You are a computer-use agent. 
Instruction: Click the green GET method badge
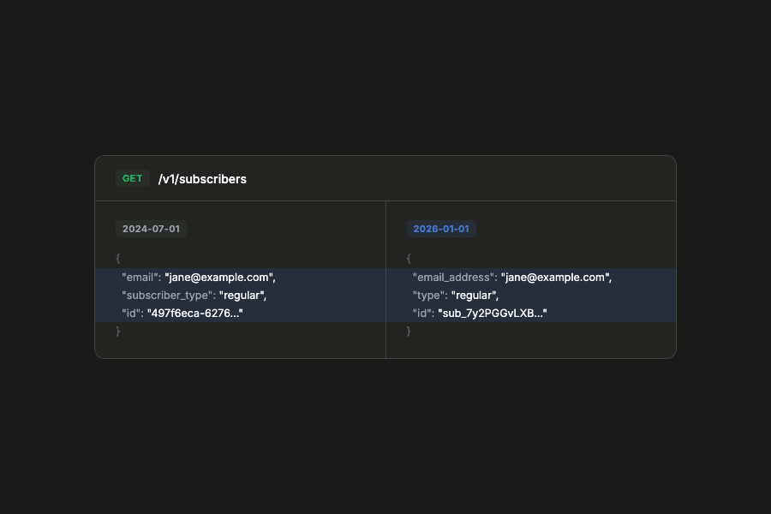pyautogui.click(x=132, y=178)
